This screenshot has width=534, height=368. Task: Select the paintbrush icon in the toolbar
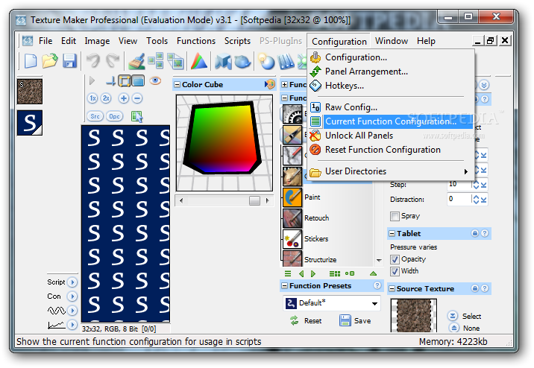click(136, 61)
